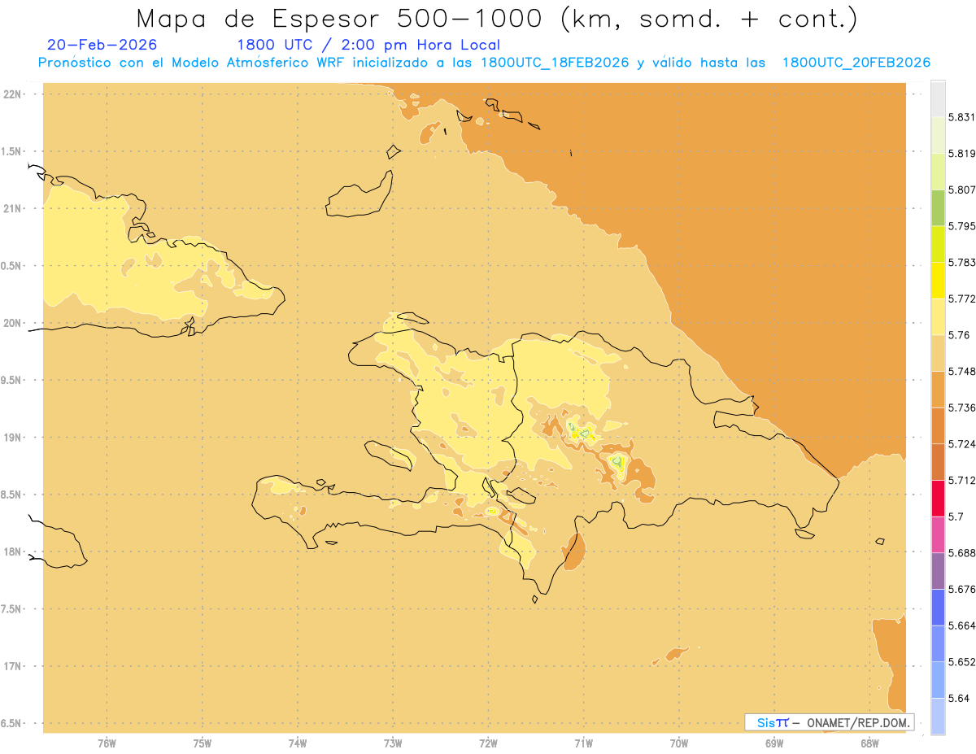Click the 22N latitude label
The width and height of the screenshot is (976, 754).
coord(13,94)
